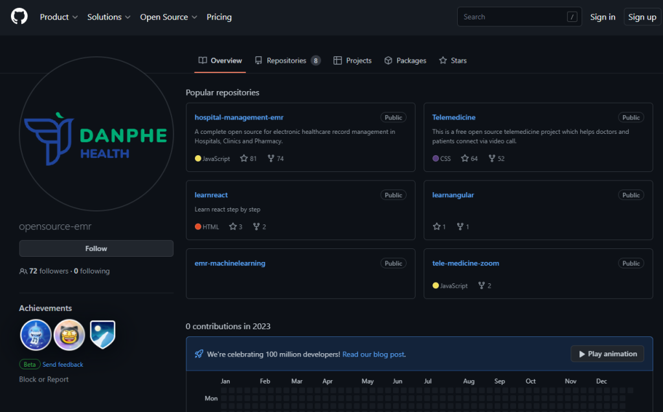Open the learnreact repository
Viewport: 663px width, 412px height.
tap(211, 195)
